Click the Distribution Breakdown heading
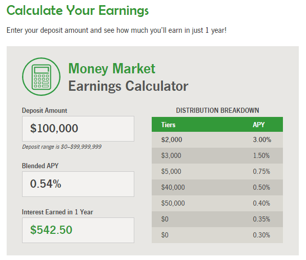Screen dimensions: 306x260 217,110
